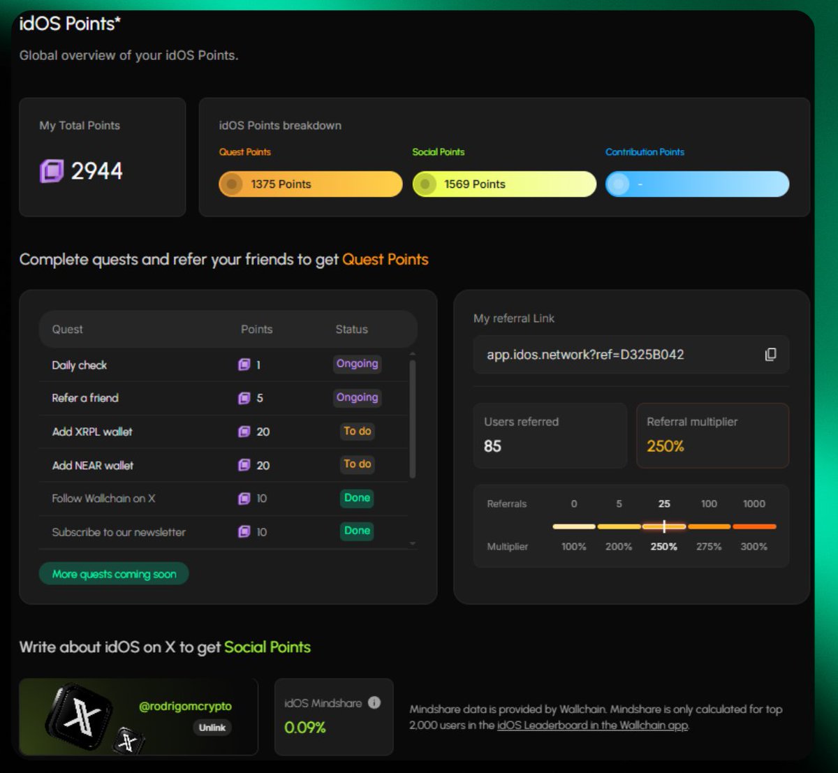Click the Status column header
Image resolution: width=838 pixels, height=773 pixels.
click(351, 330)
